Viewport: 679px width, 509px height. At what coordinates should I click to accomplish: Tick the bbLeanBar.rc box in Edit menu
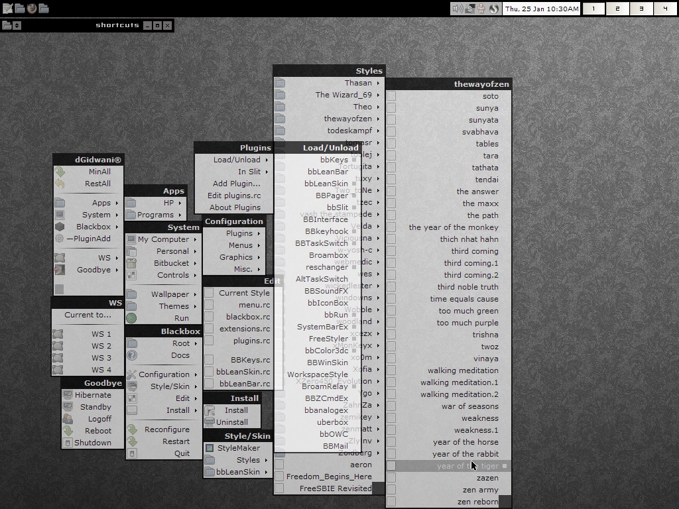click(x=209, y=384)
